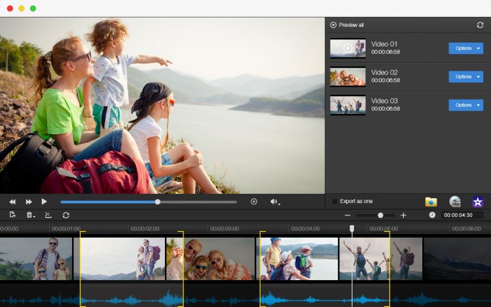Enable the Export as one checkbox
The height and width of the screenshot is (307, 491).
point(335,201)
